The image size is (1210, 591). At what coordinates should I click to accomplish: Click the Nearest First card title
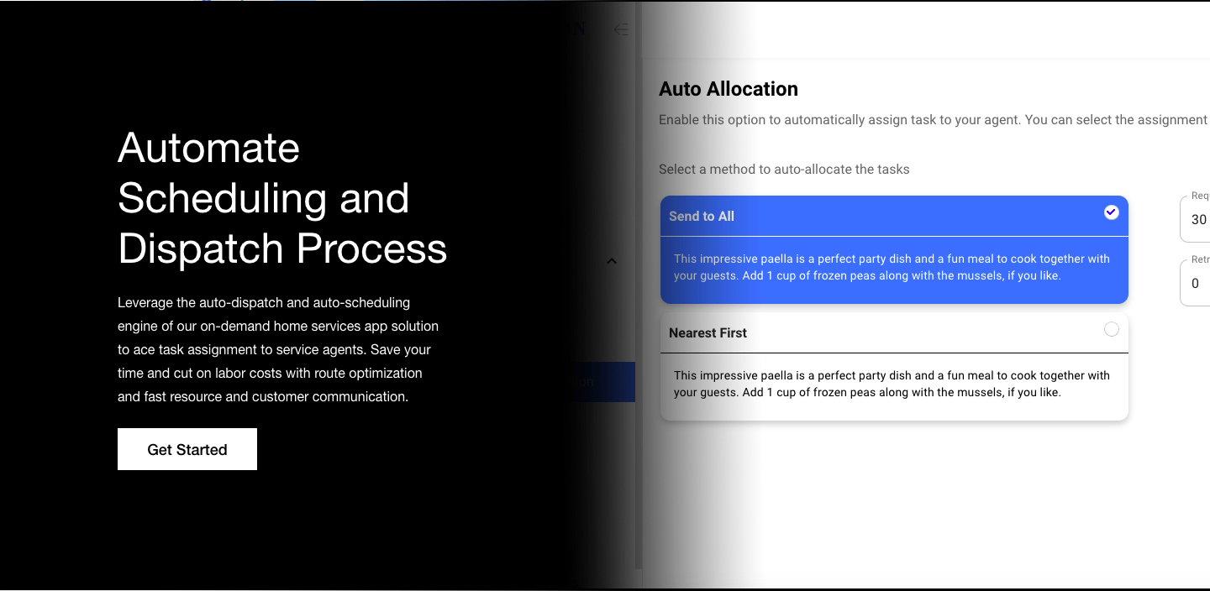pyautogui.click(x=708, y=333)
